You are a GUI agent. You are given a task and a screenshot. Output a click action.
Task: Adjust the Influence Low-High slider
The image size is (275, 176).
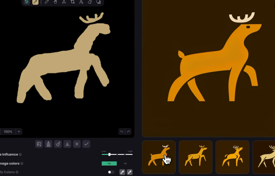pyautogui.click(x=110, y=154)
